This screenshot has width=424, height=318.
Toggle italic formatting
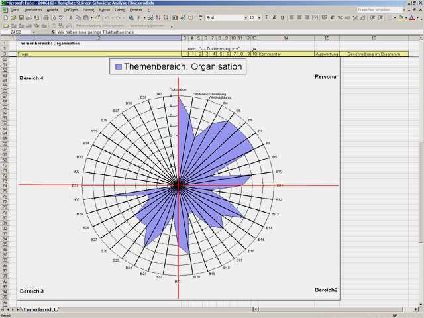(274, 17)
